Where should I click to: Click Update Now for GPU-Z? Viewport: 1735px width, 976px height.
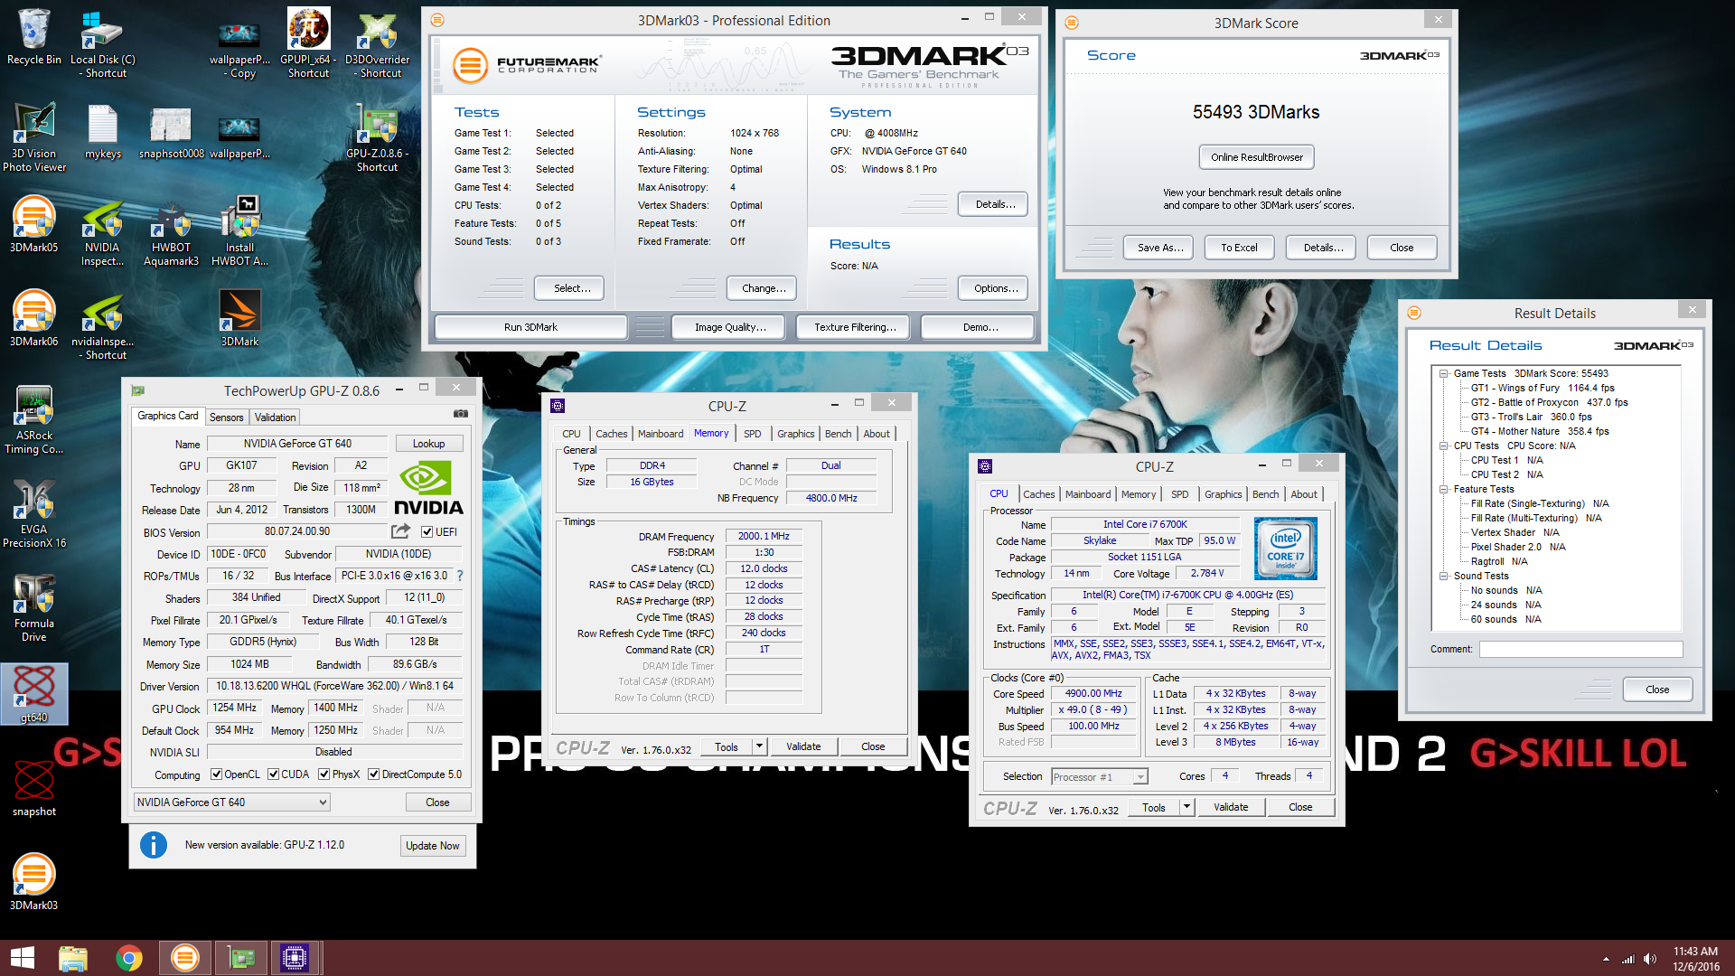pyautogui.click(x=432, y=846)
